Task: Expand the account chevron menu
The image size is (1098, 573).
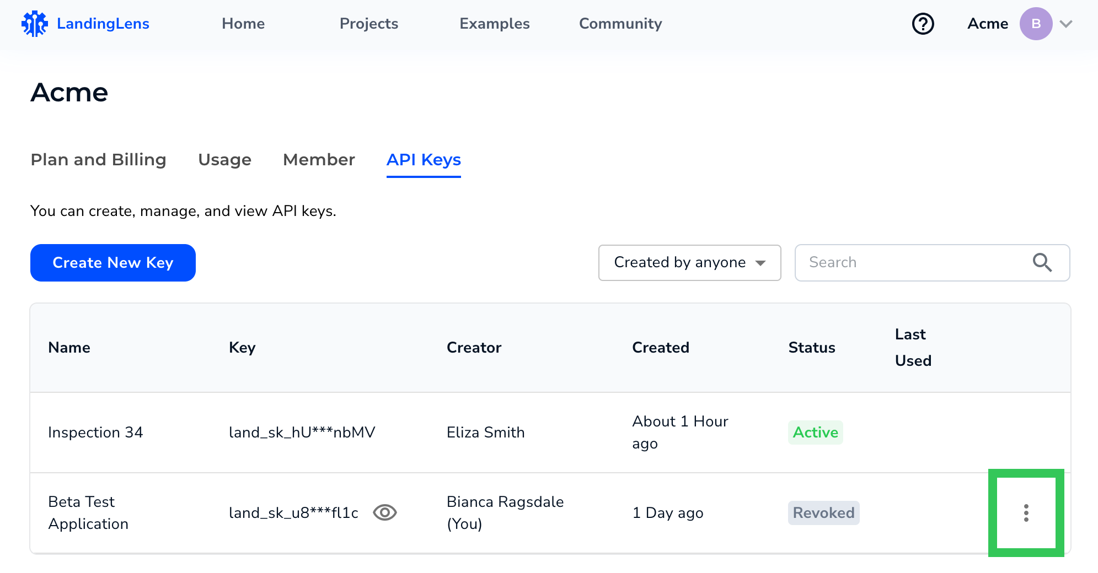Action: [x=1066, y=24]
